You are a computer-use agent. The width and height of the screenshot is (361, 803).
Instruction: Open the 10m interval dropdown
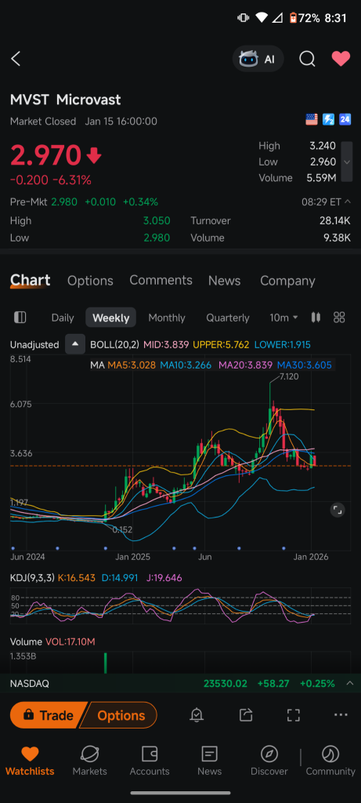click(x=283, y=318)
